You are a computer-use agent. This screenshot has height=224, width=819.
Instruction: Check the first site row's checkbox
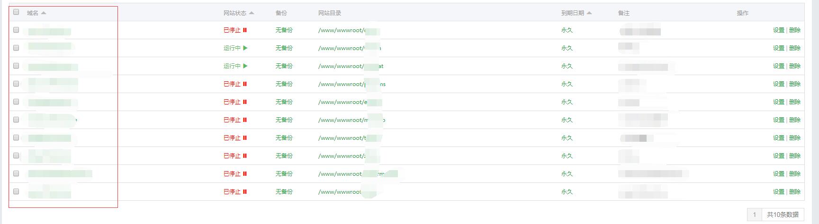pos(16,30)
